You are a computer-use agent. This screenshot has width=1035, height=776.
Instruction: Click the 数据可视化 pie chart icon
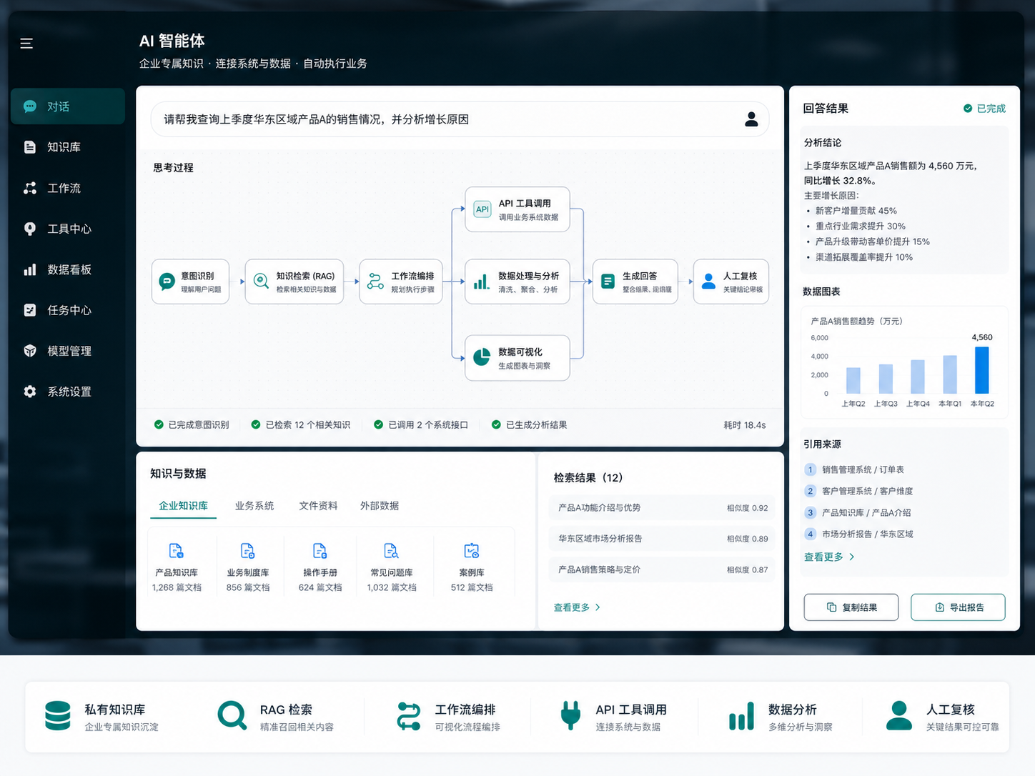(482, 357)
